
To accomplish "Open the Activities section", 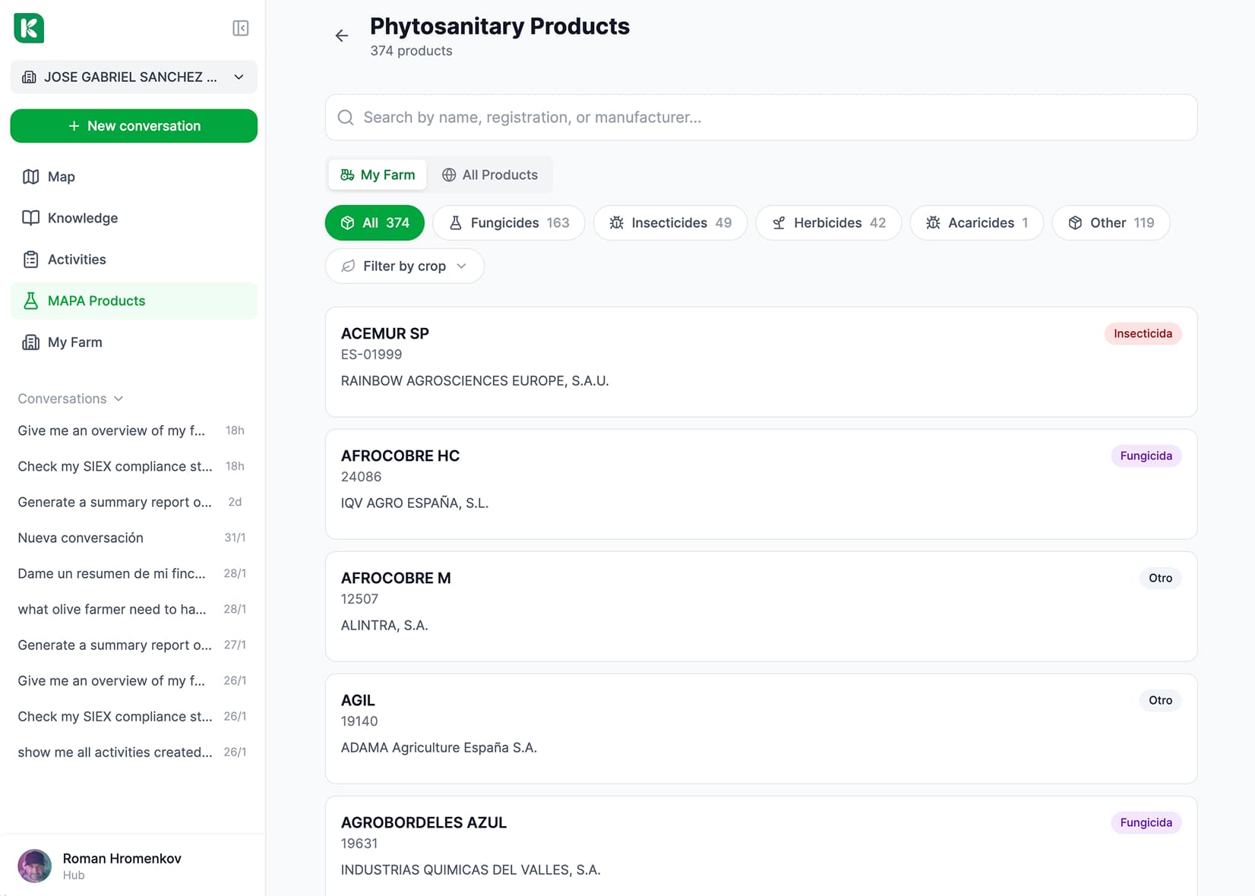I will 77,259.
